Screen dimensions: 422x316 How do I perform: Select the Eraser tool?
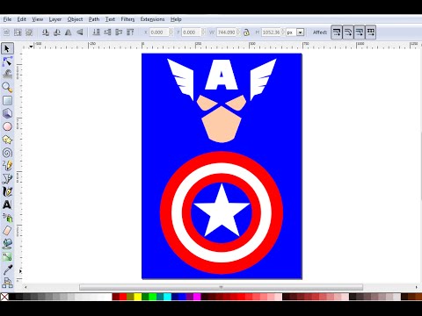[x=7, y=230]
